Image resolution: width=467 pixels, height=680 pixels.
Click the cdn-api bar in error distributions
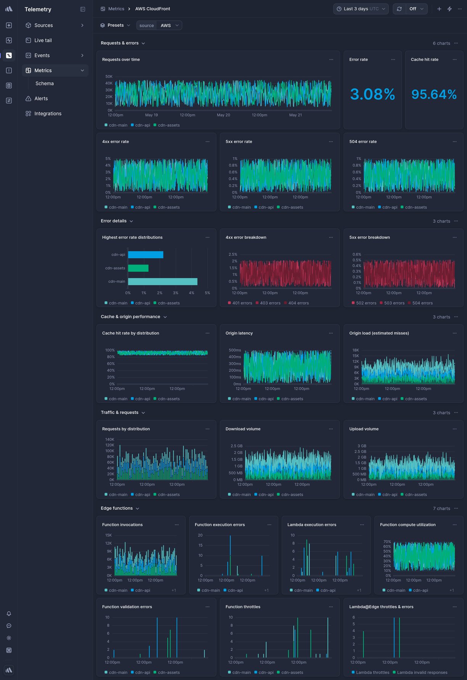pyautogui.click(x=146, y=255)
